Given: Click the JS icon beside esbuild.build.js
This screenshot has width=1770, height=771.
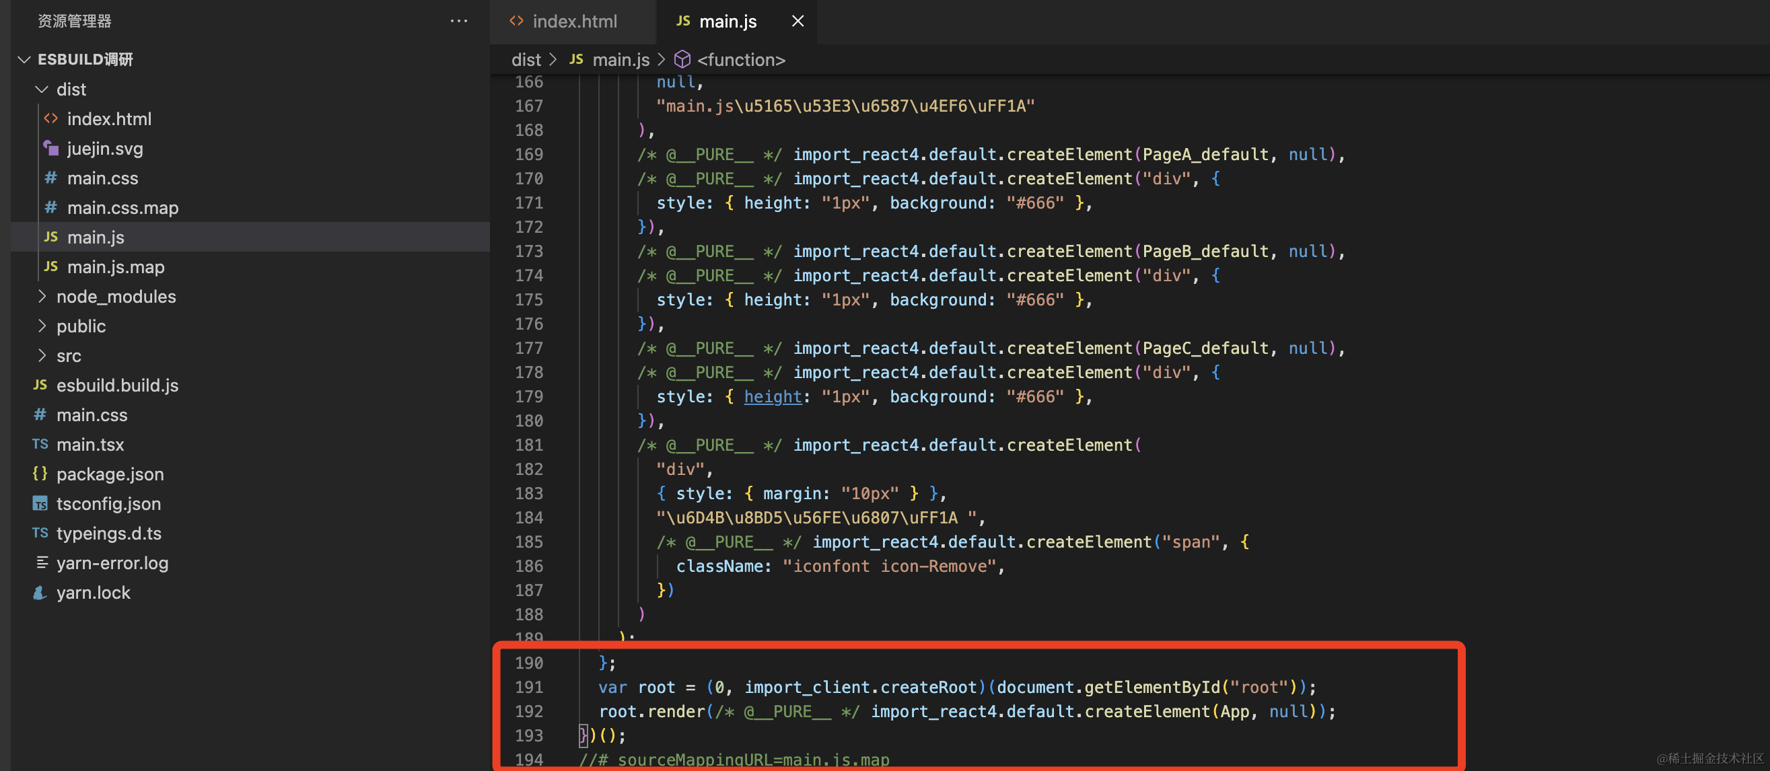Looking at the screenshot, I should [40, 385].
